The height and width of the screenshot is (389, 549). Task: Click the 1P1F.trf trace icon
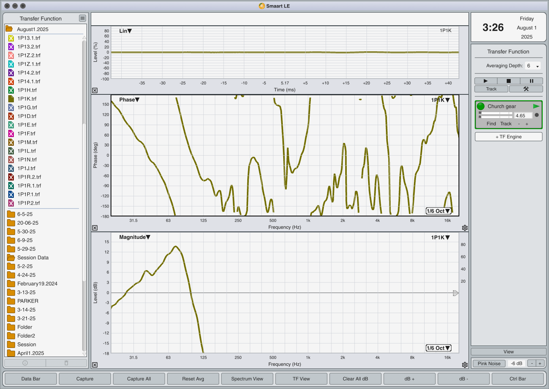[11, 134]
